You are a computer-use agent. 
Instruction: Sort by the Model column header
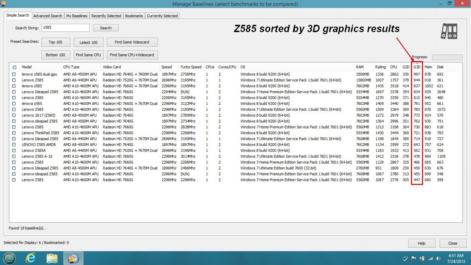41,67
